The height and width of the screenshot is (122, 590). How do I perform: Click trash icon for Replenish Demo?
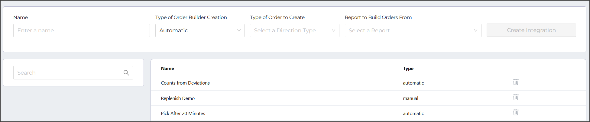click(x=516, y=97)
